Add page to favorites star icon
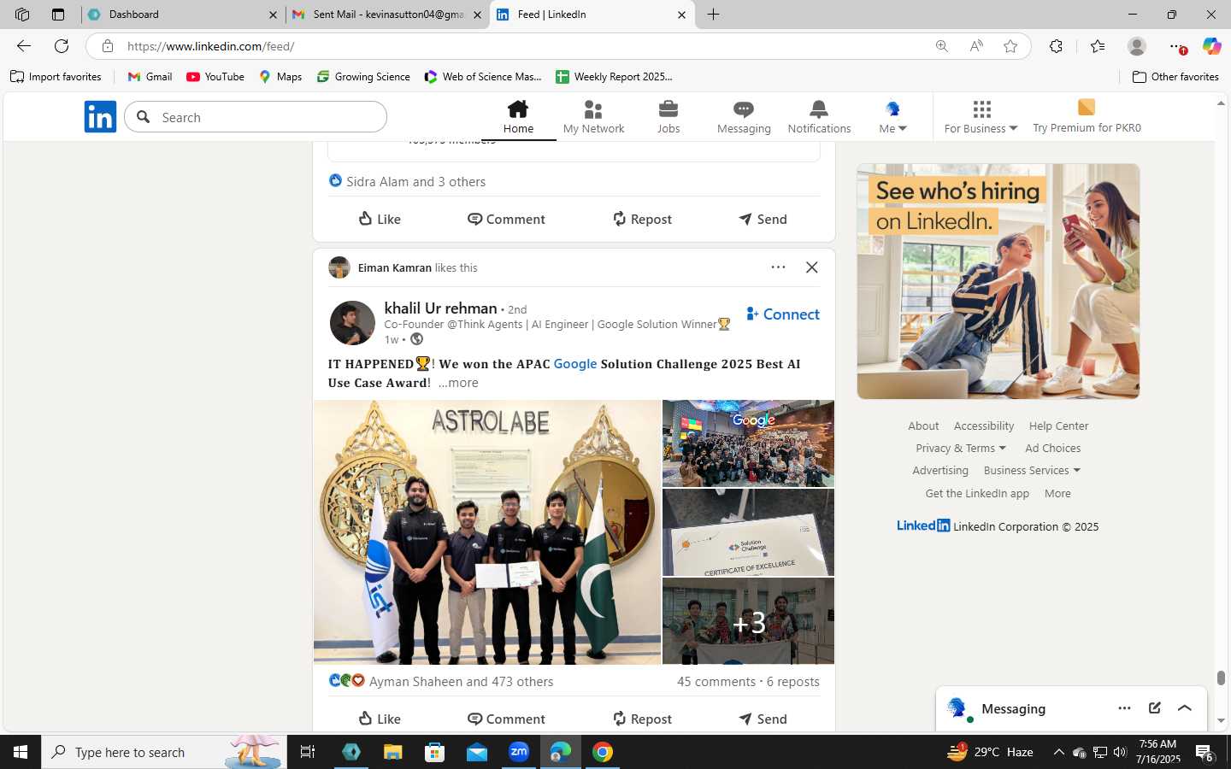Screen dimensions: 1231x769 [x=1010, y=46]
